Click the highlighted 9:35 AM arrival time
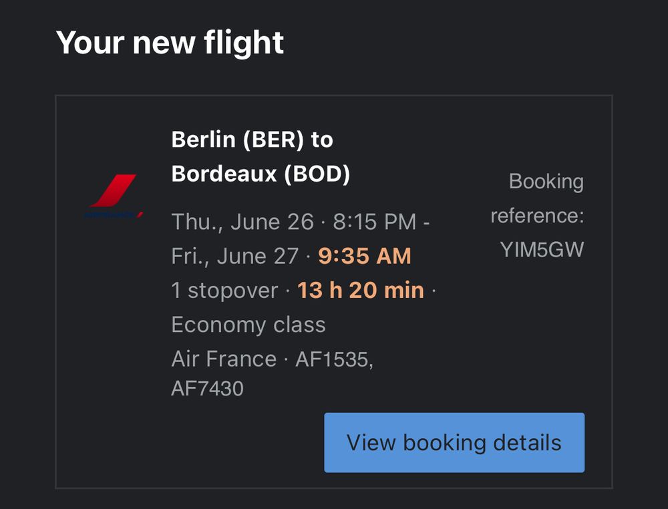Viewport: 668px width, 509px height. (365, 256)
